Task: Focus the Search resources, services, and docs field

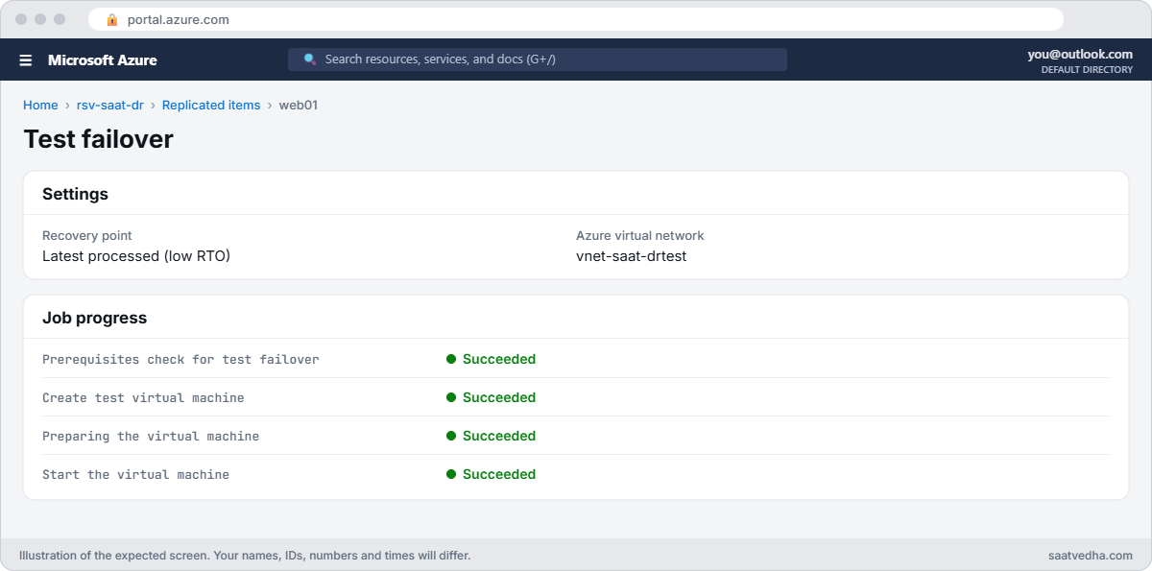Action: click(538, 59)
